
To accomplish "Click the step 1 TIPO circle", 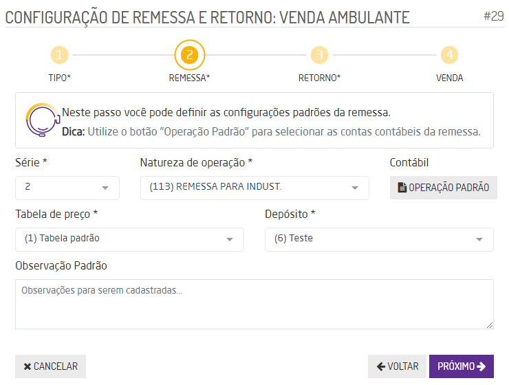I will click(60, 55).
